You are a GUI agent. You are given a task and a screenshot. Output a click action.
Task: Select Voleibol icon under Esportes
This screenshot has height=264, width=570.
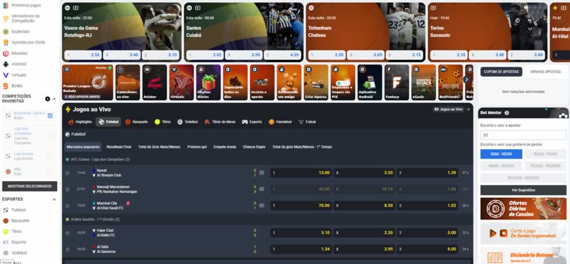(6, 253)
